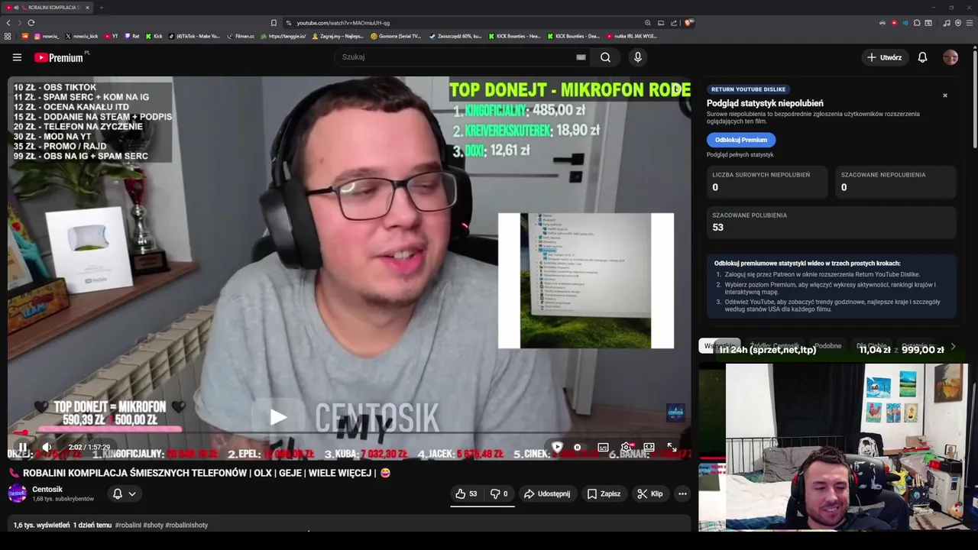Image resolution: width=978 pixels, height=550 pixels.
Task: Open the Filman.cc bookmark
Action: tap(241, 36)
